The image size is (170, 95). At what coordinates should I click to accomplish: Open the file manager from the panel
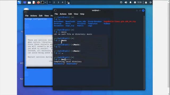[29, 2]
